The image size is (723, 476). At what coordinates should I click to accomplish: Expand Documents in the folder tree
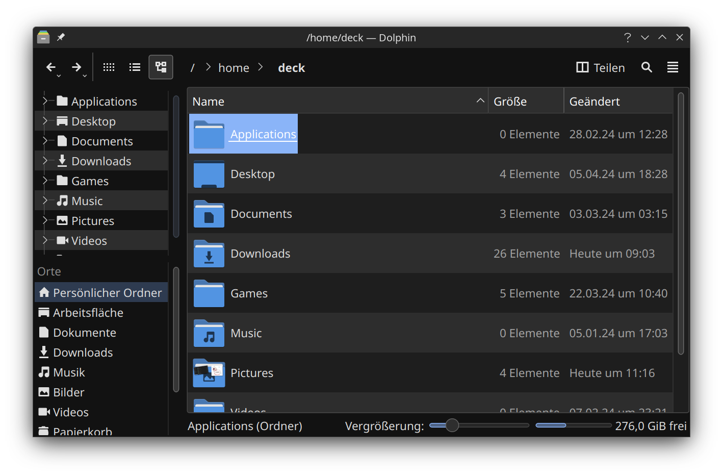45,141
